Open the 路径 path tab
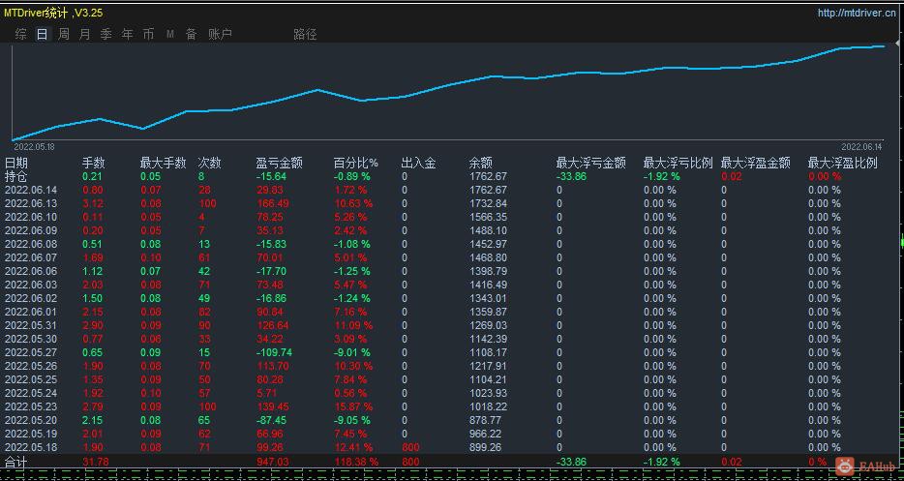The image size is (904, 481). [x=305, y=34]
